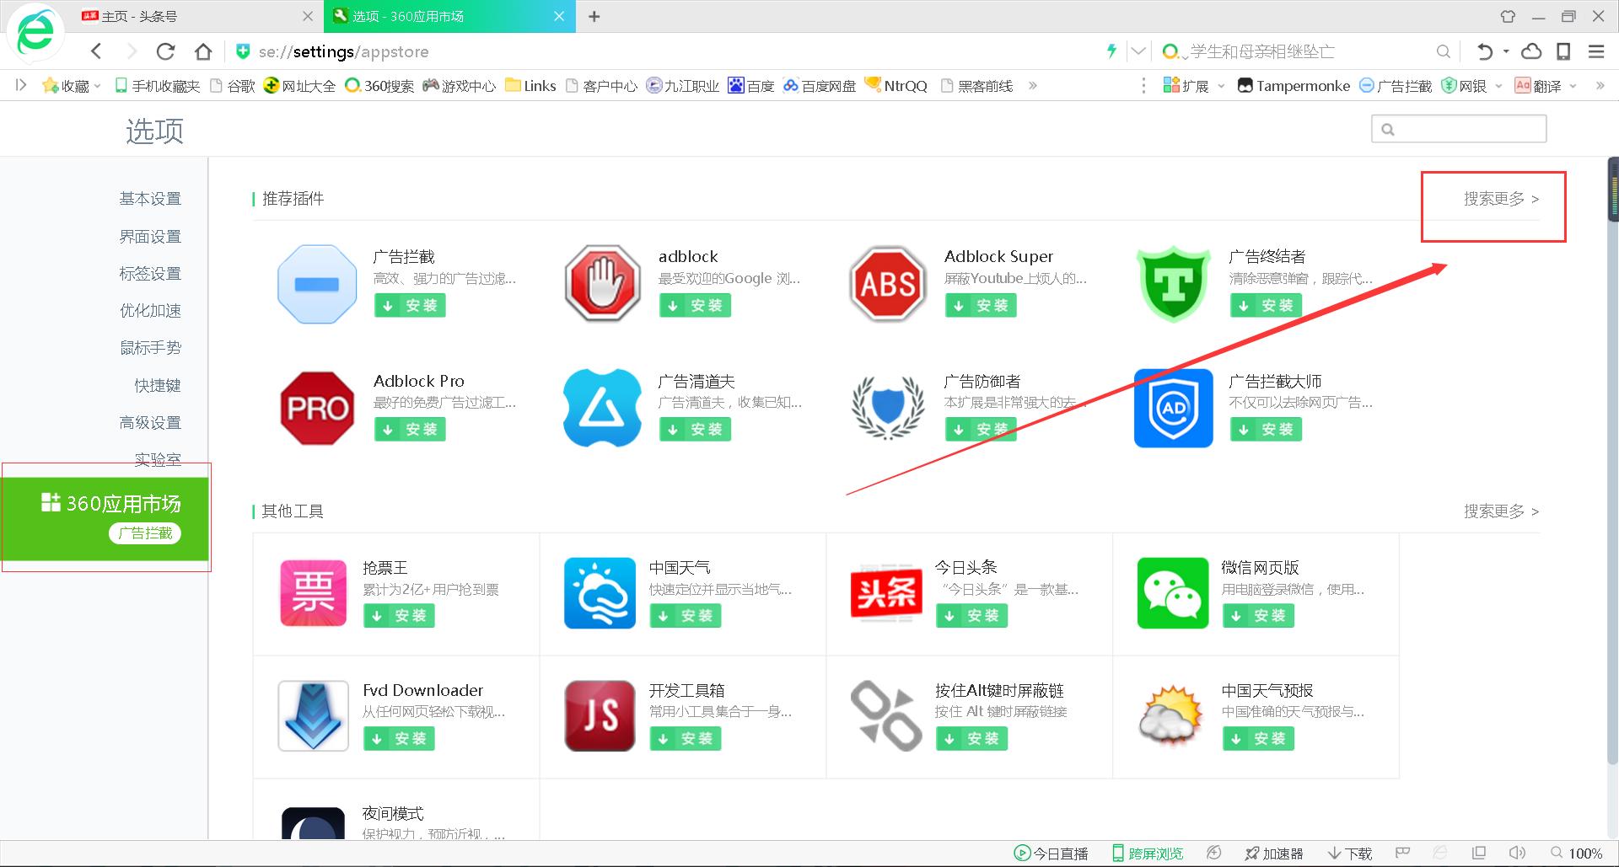Click the 100% zoom level control

click(1585, 853)
